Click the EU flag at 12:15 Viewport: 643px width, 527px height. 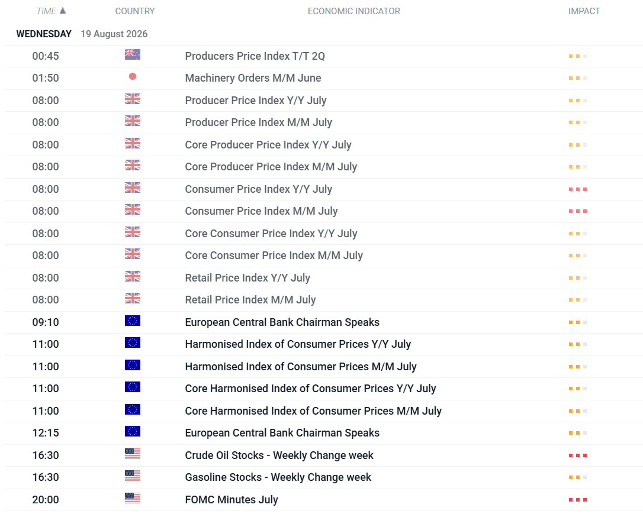point(133,432)
